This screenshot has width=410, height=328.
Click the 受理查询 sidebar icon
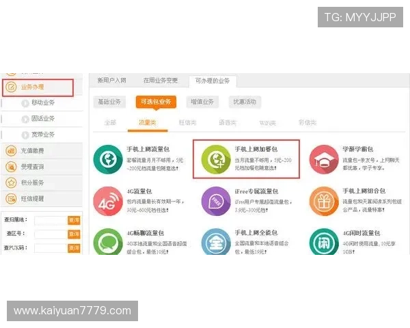(11, 167)
